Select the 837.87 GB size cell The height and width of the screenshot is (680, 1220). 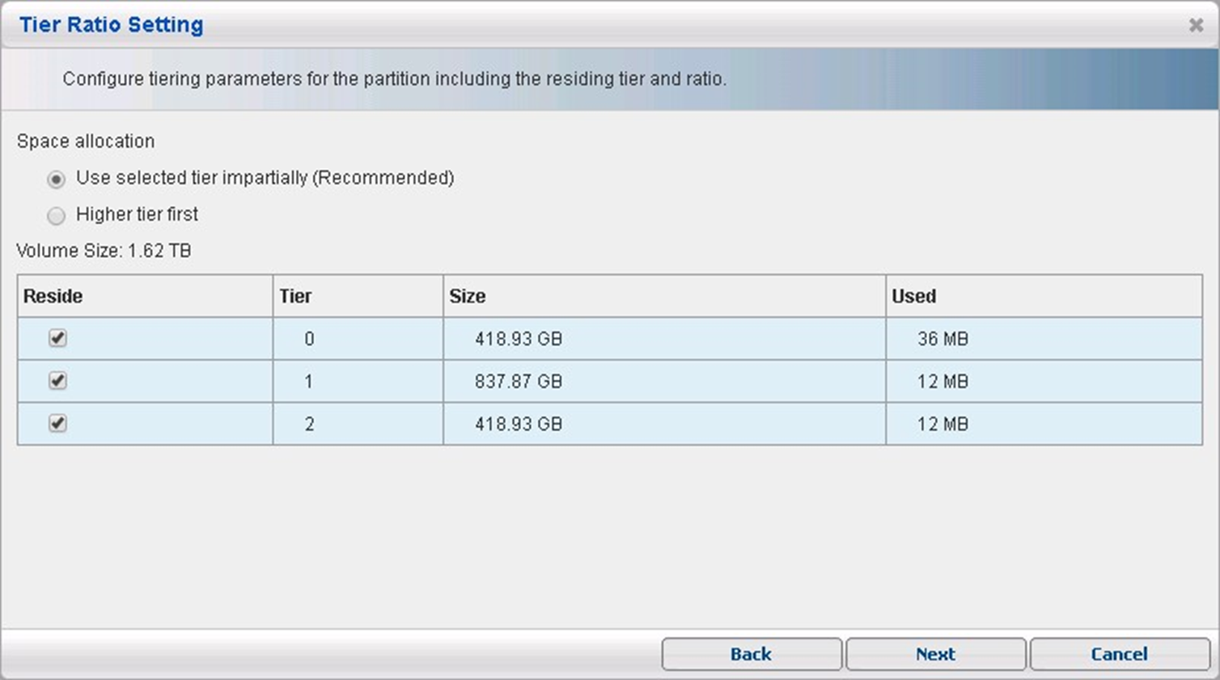pos(518,382)
